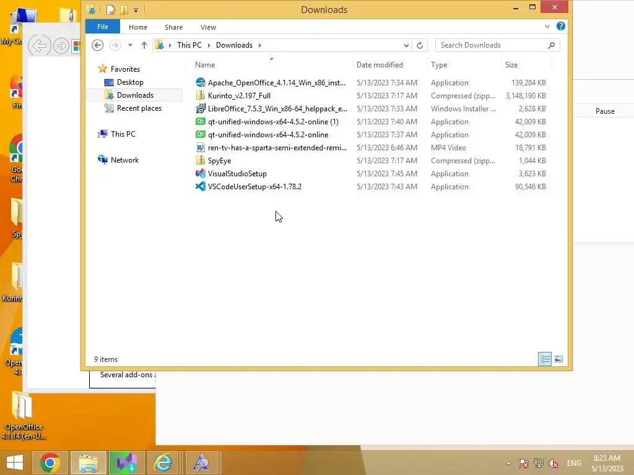Sort by the Size column header

coord(511,64)
